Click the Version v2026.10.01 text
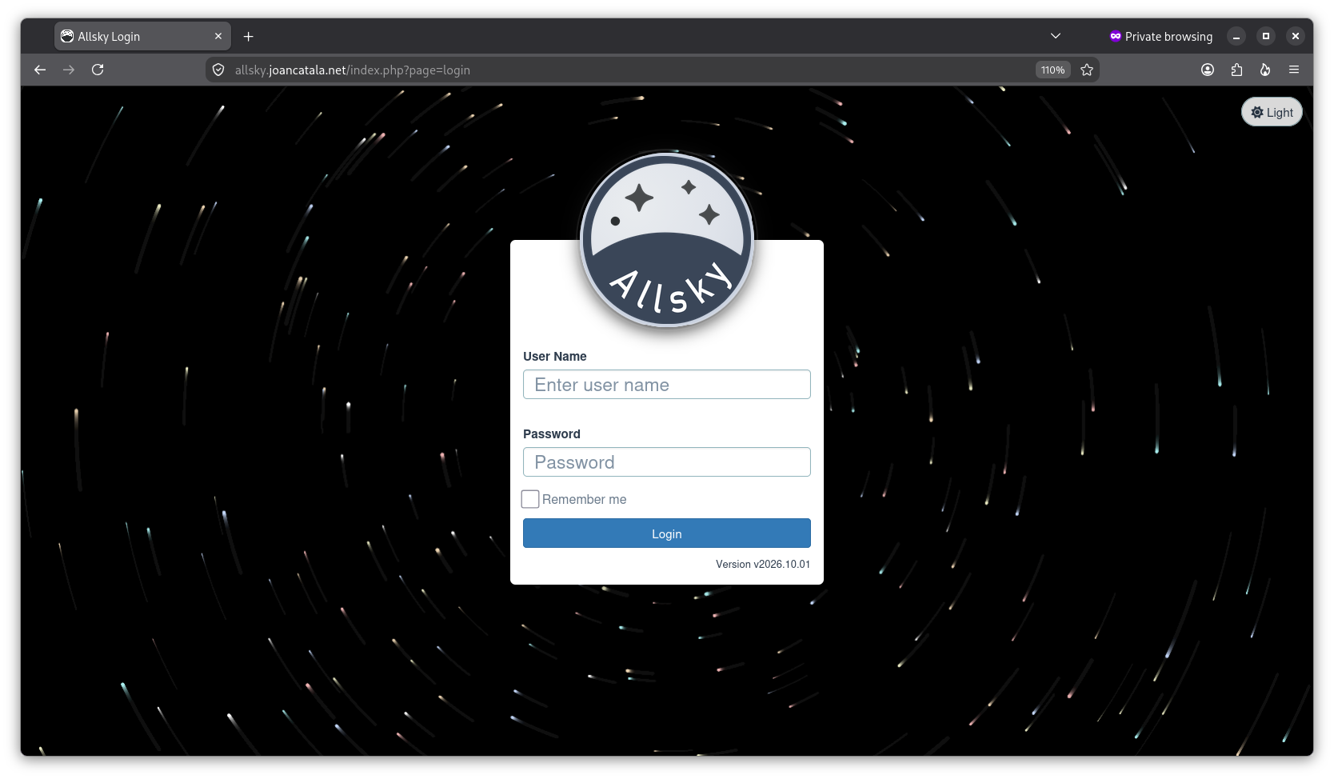 763,564
